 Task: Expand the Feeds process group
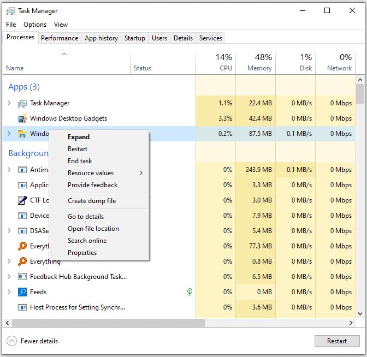pyautogui.click(x=9, y=292)
